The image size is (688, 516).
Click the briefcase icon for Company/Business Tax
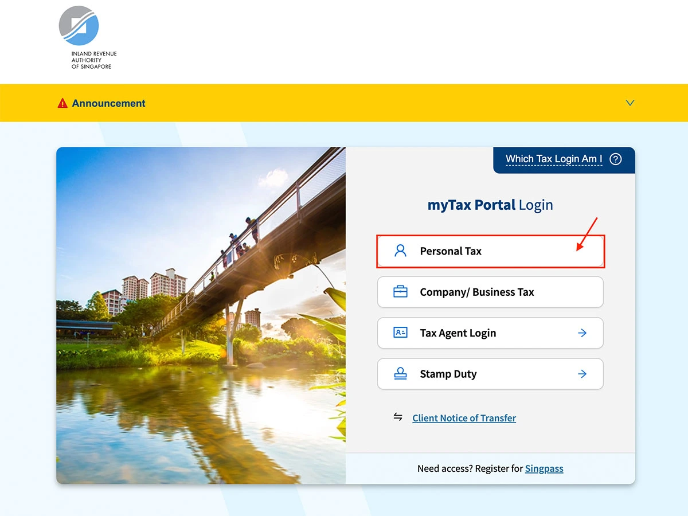coord(400,292)
